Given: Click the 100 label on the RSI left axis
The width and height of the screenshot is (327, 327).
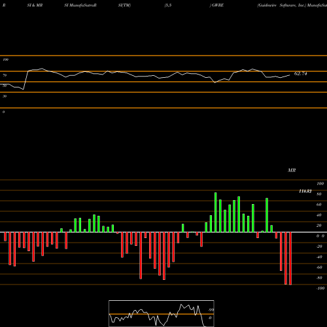Looking at the screenshot, I should point(5,60).
